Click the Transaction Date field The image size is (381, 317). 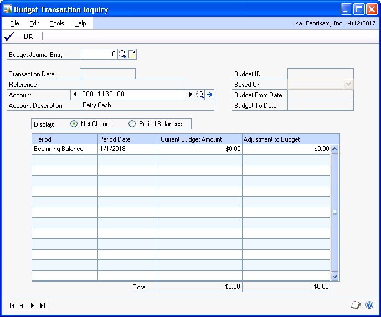click(x=107, y=74)
